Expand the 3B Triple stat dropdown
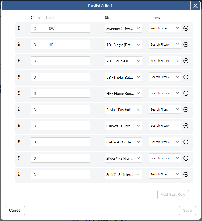Viewport: 202px width, 221px height. pyautogui.click(x=139, y=77)
